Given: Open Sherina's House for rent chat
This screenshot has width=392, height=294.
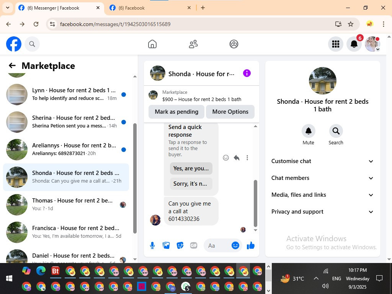Looking at the screenshot, I should coord(66,122).
